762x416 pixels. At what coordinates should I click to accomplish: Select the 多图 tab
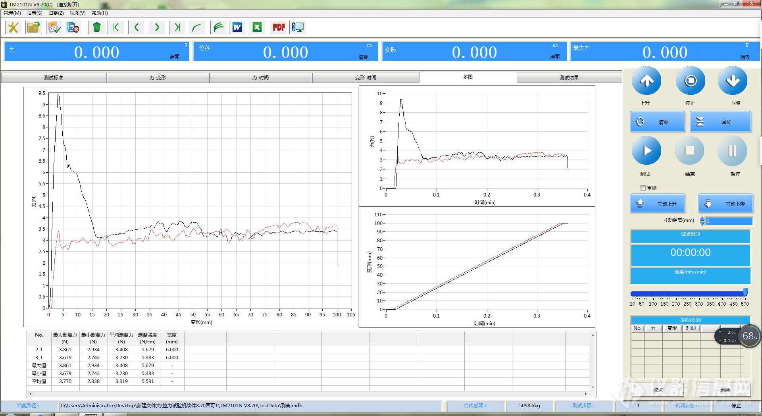click(x=468, y=77)
